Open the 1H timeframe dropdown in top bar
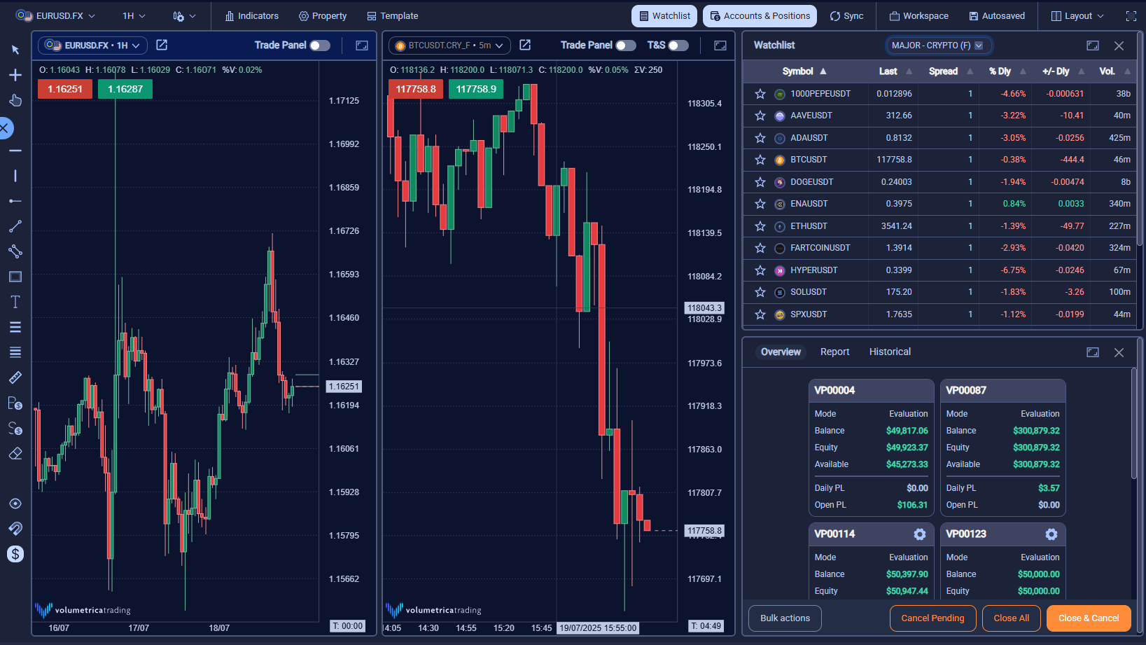This screenshot has width=1146, height=645. coord(134,15)
